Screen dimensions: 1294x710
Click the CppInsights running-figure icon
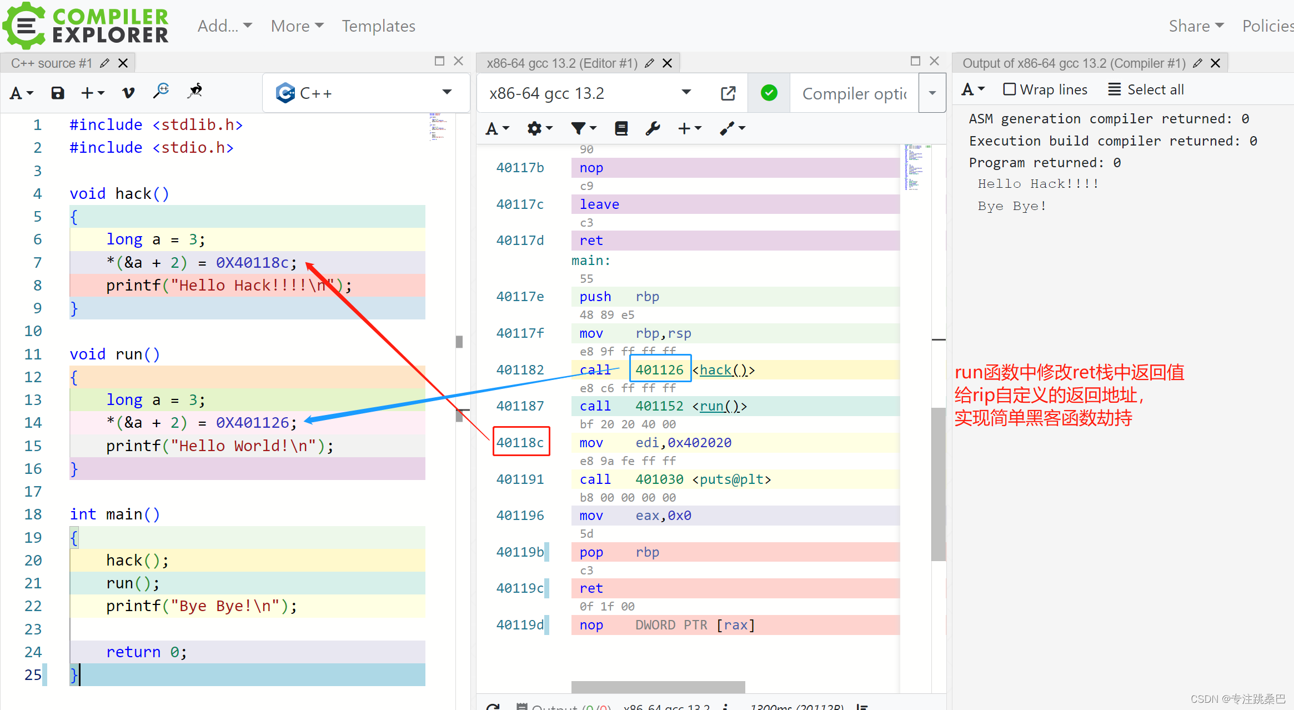195,91
